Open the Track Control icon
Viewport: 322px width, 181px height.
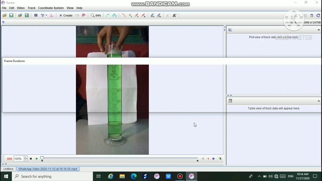[77, 15]
